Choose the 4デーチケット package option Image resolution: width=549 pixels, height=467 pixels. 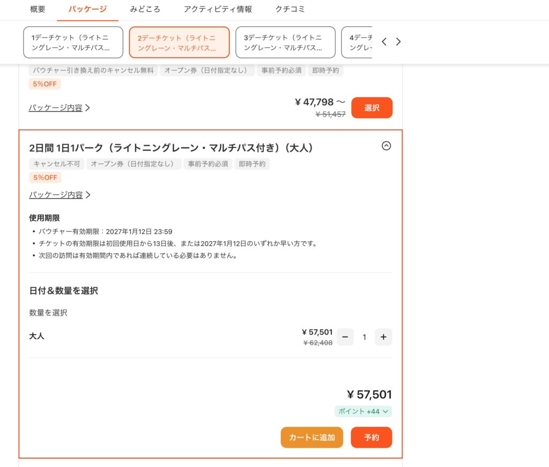point(357,42)
